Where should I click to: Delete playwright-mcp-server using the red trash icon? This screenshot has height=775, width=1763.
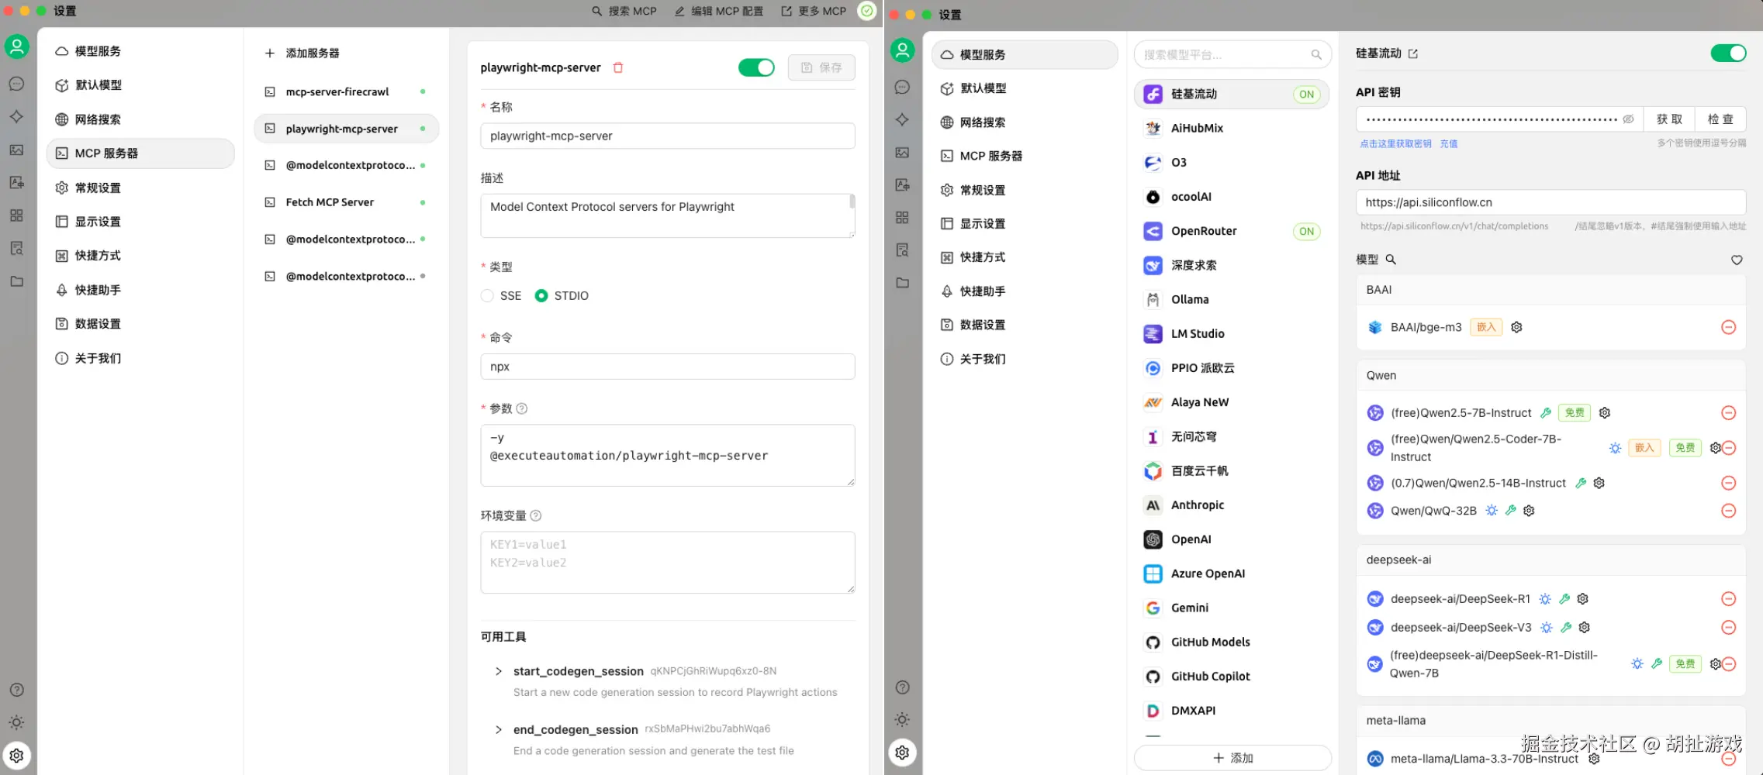pyautogui.click(x=618, y=67)
